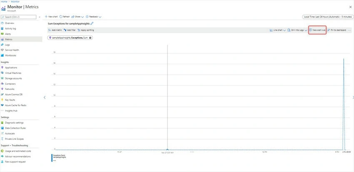The image size is (354, 172).
Task: Click Apply splitting
Action: (86, 30)
